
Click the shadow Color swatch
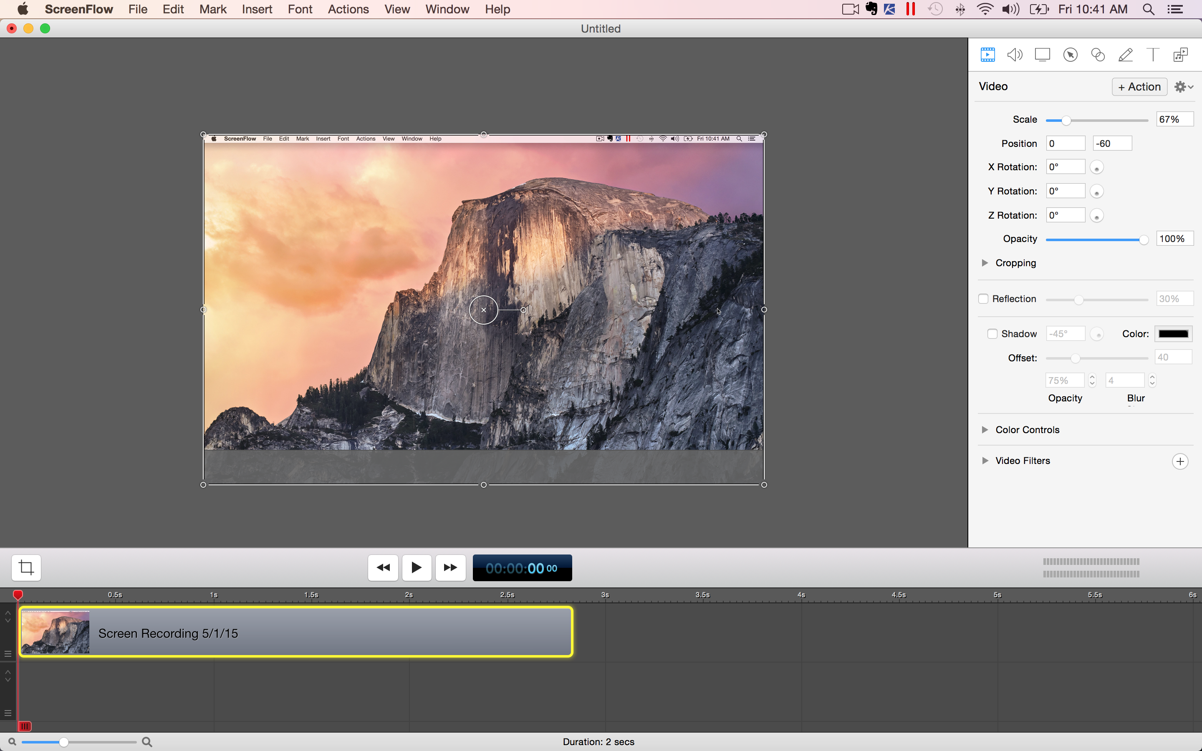[x=1173, y=334]
